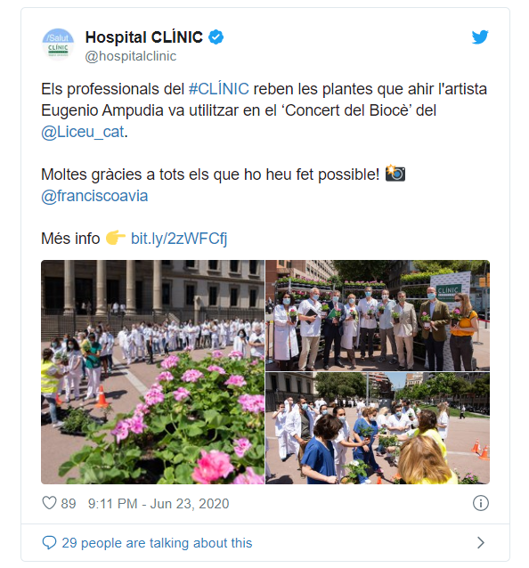This screenshot has width=529, height=568.
Task: Open the #CLÍNIC hashtag link
Action: click(x=219, y=89)
